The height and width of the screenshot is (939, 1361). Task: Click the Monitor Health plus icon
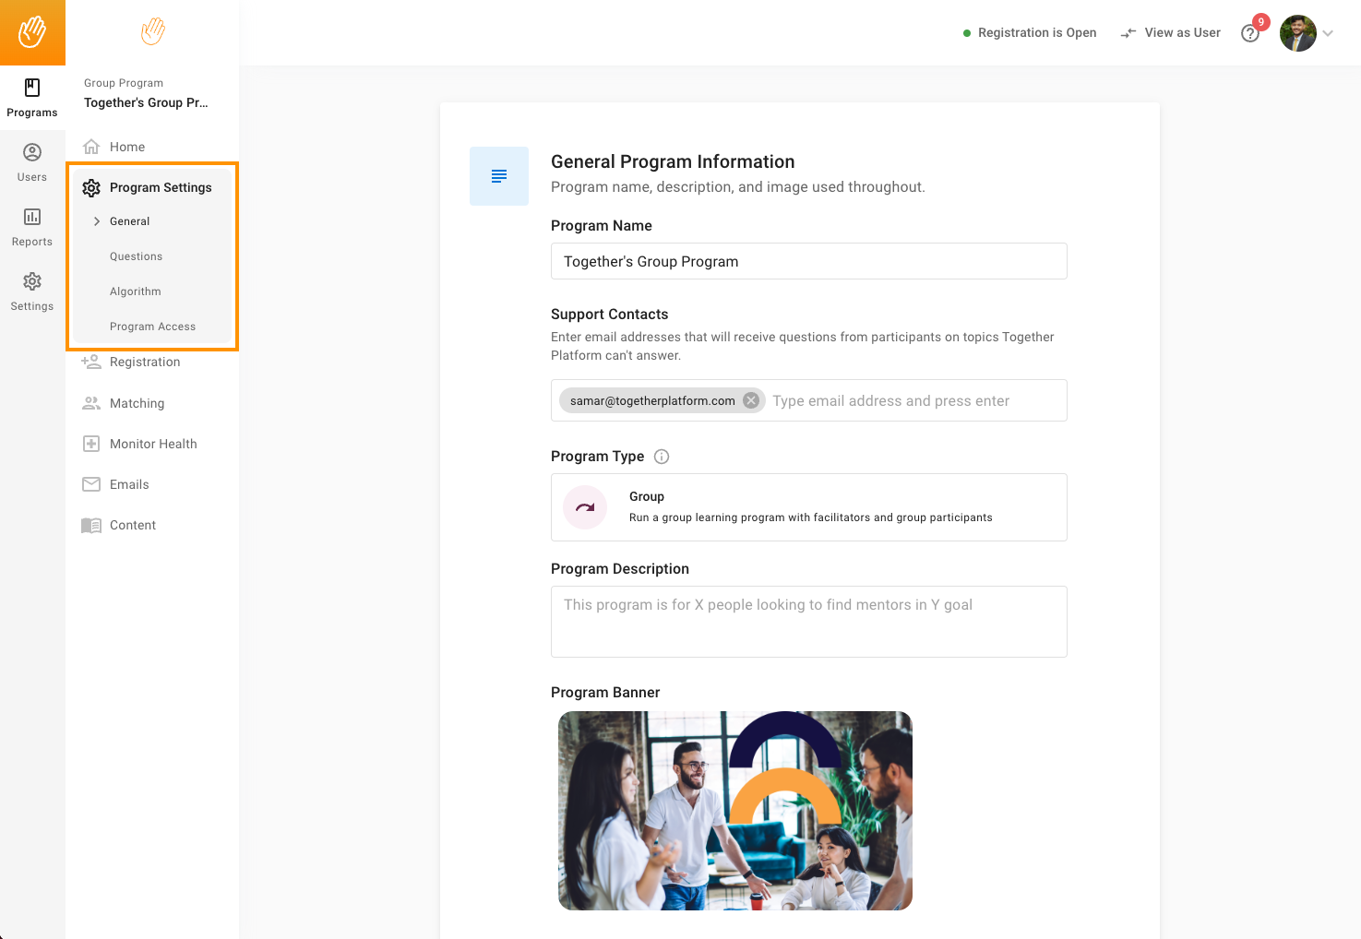(91, 444)
